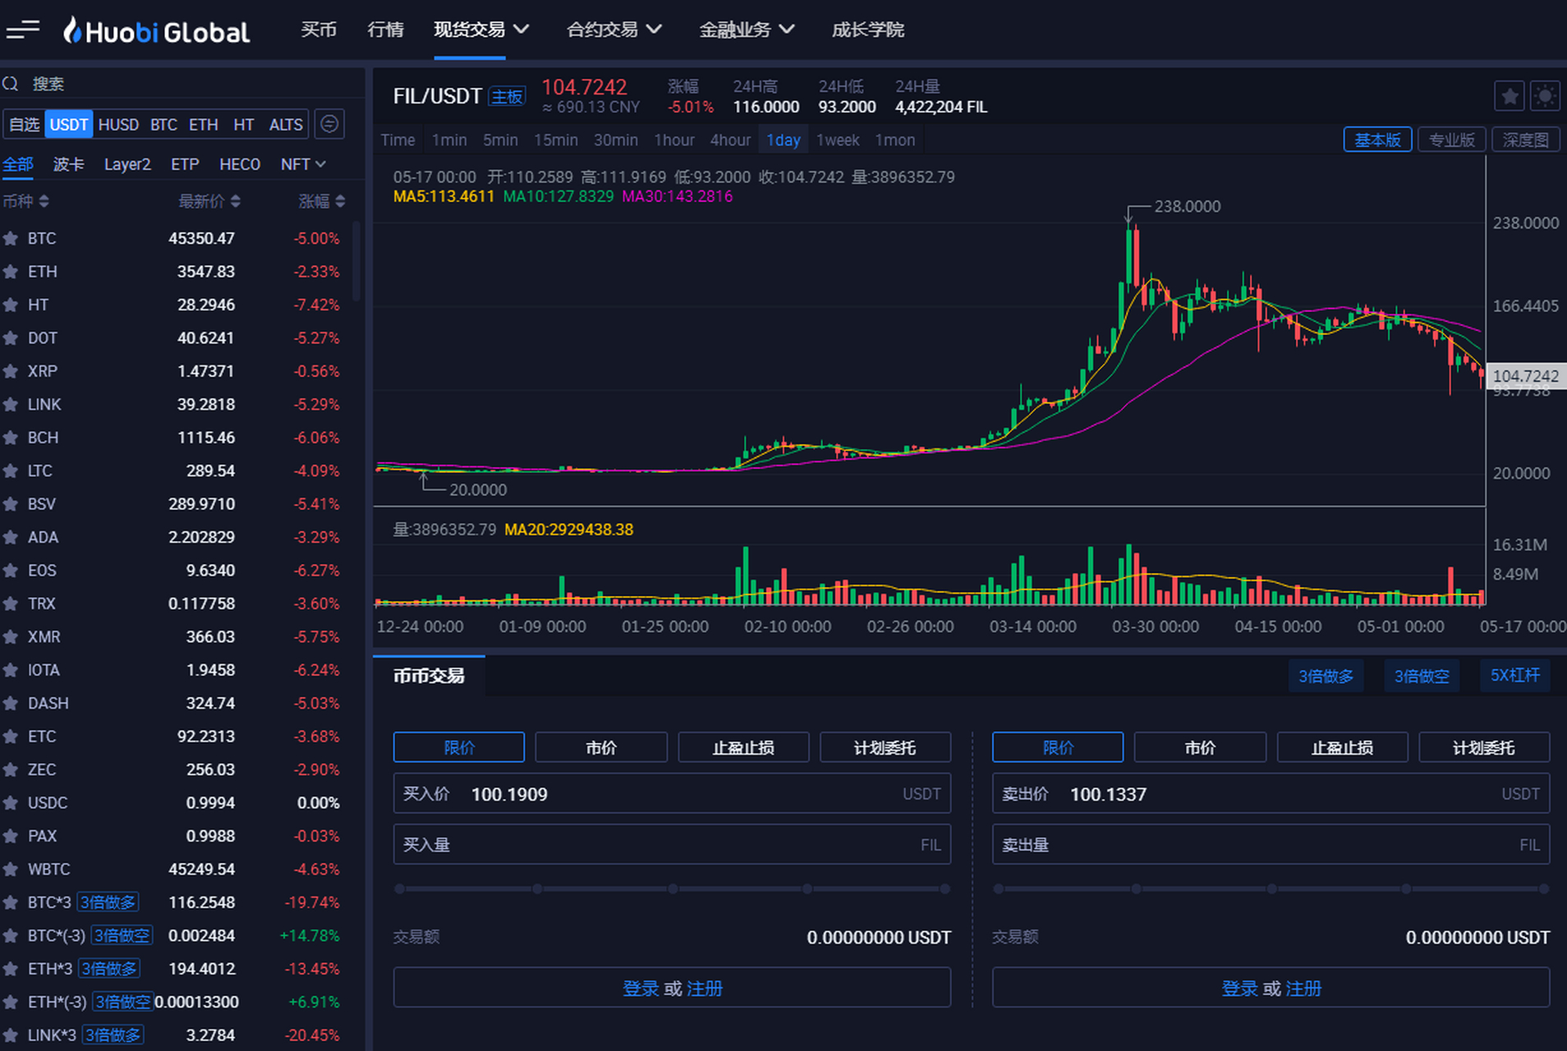Click the 3倍做多 button
This screenshot has width=1567, height=1051.
coord(1325,676)
